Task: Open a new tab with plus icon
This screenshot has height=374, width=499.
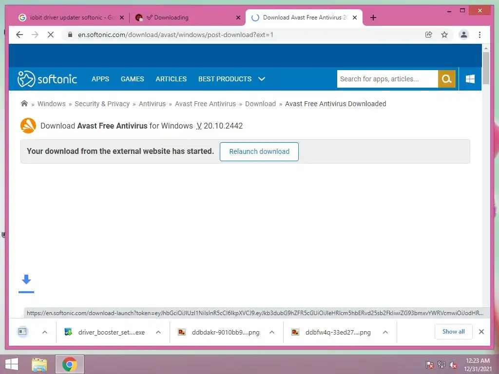Action: click(373, 18)
